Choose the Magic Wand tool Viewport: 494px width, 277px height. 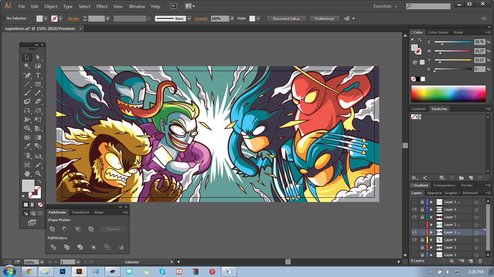[27, 66]
